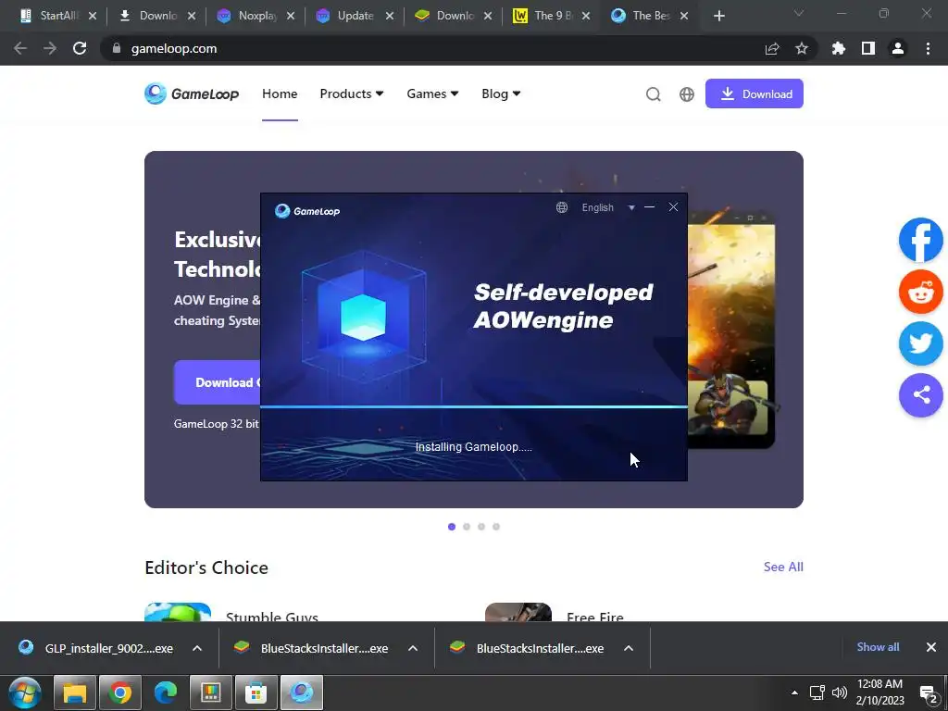
Task: Open the volume speaker tray icon
Action: 839,692
